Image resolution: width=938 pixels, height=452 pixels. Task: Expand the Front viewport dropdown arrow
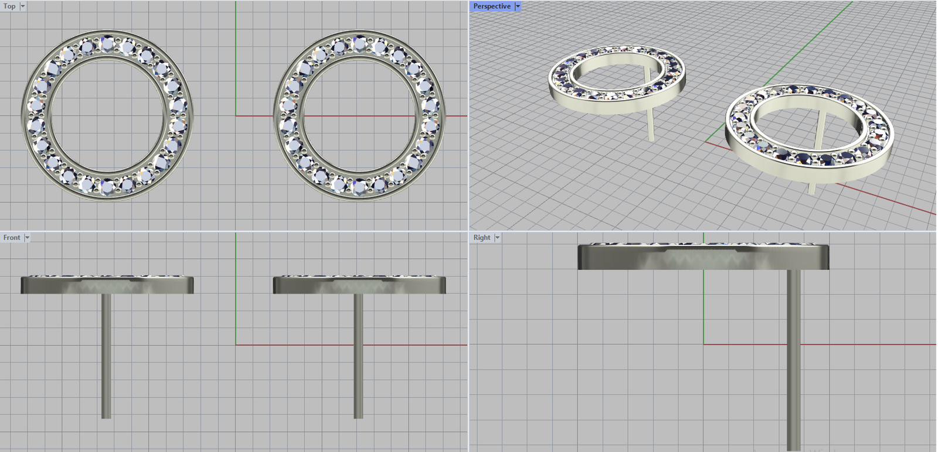[x=27, y=238]
